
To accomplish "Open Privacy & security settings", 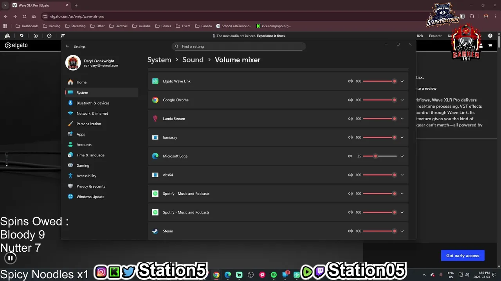I will pyautogui.click(x=101, y=186).
